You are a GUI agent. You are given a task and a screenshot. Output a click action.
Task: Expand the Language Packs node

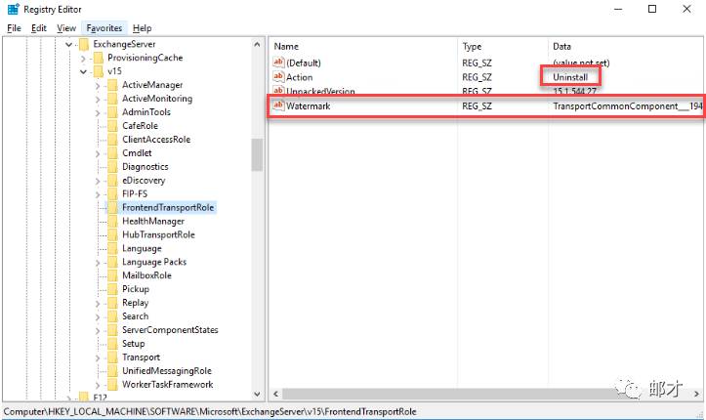tap(98, 262)
